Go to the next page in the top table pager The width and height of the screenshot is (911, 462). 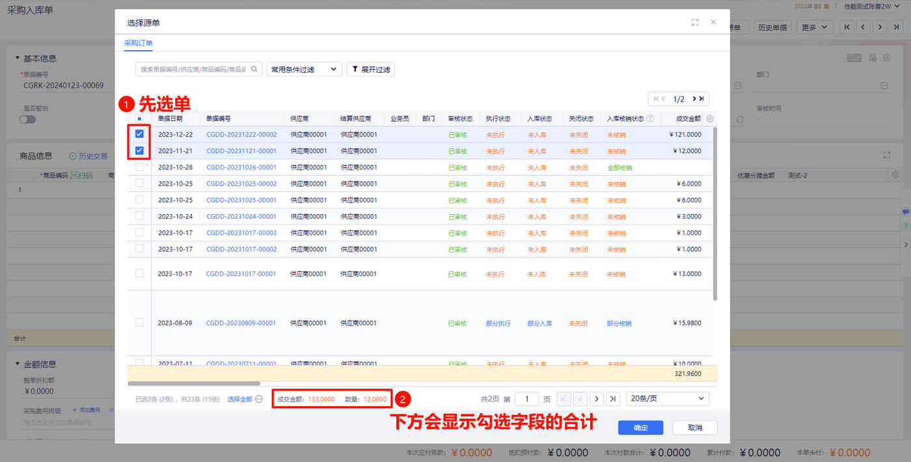pos(694,99)
